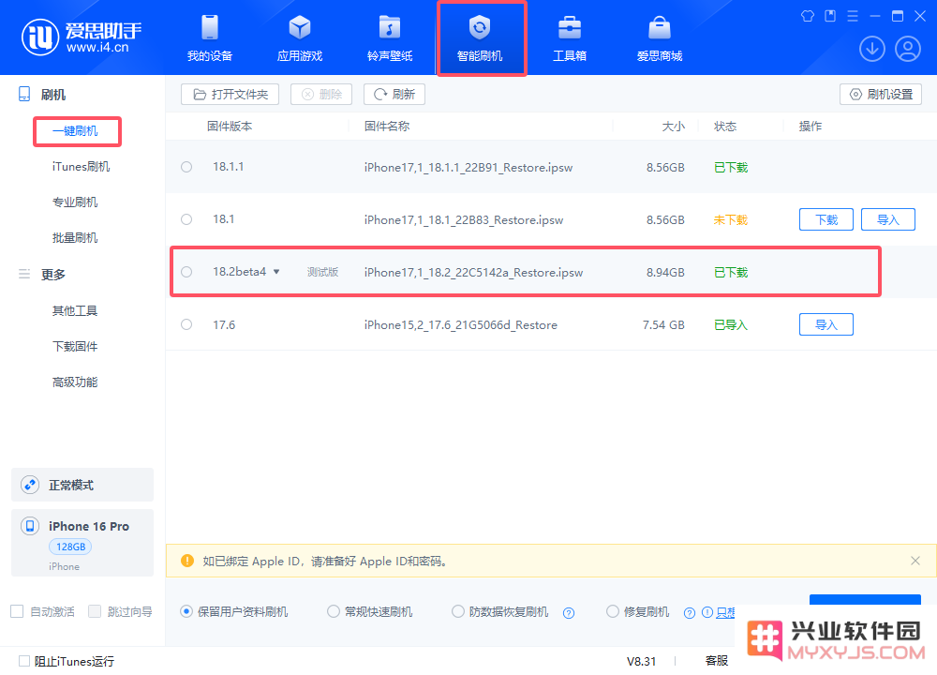Choose 防数据恢复刷机 option

458,611
